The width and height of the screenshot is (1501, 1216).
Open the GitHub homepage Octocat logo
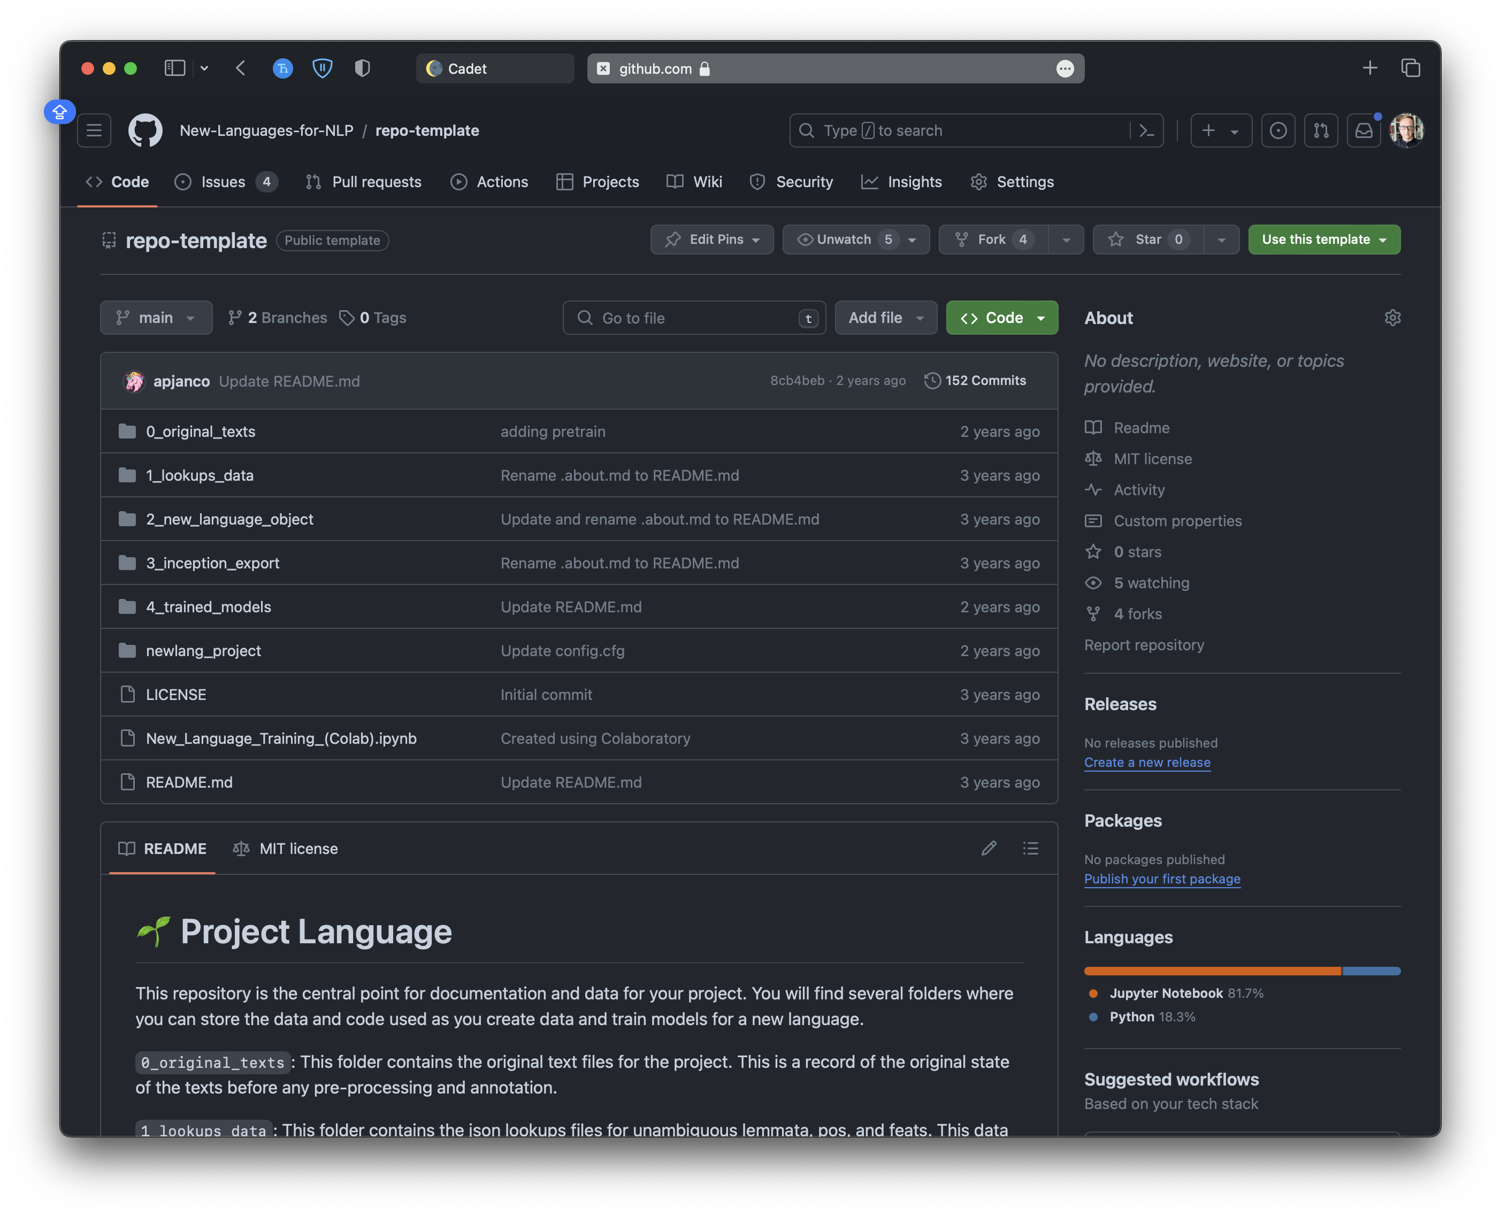point(145,130)
